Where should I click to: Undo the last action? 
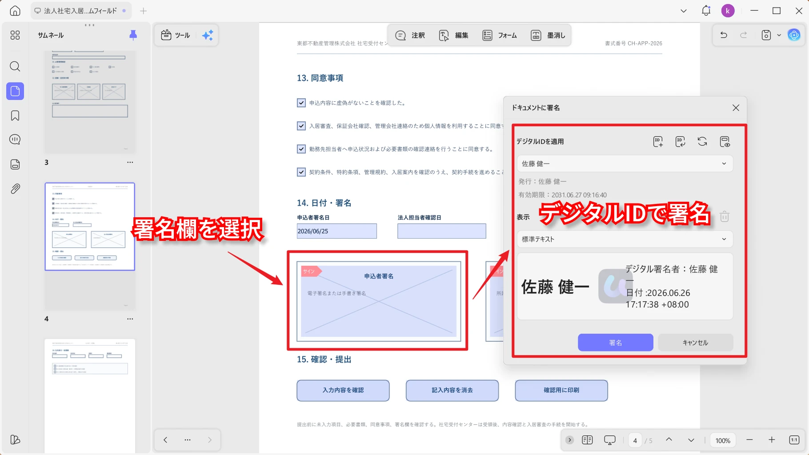[x=724, y=35]
